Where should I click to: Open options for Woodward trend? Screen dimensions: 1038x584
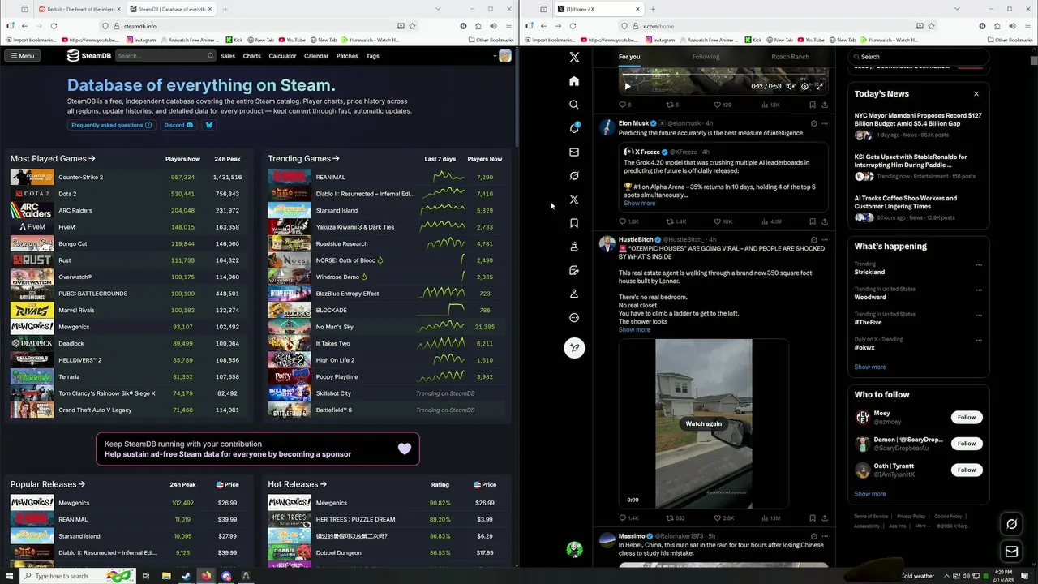click(979, 290)
